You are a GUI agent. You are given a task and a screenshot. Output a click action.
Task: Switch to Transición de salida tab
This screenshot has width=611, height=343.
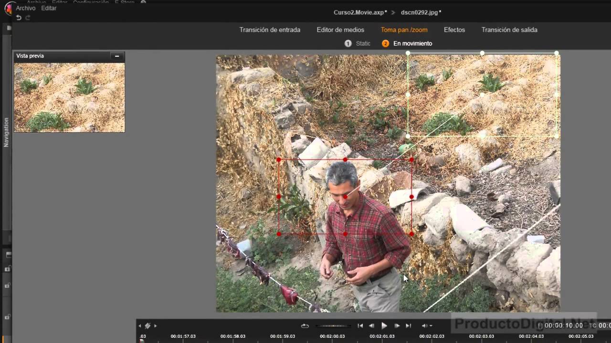pos(509,30)
